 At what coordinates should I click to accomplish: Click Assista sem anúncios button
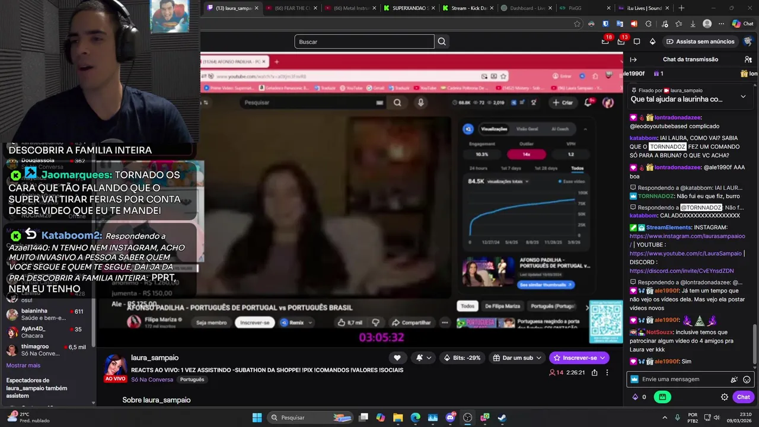coord(700,42)
